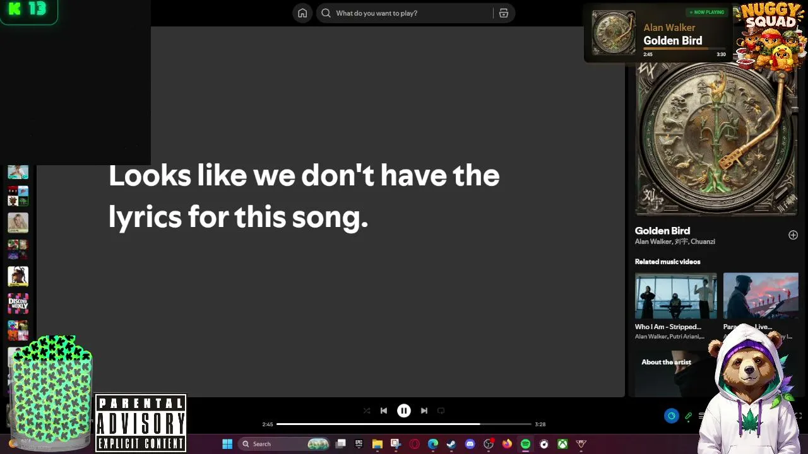808x454 pixels.
Task: Click elapsed time 2:45 in player bar
Action: [x=268, y=424]
